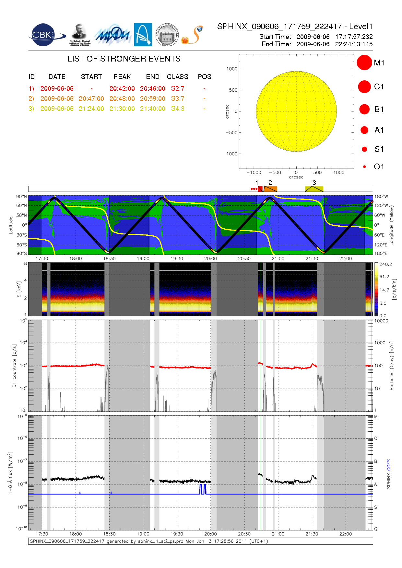The width and height of the screenshot is (402, 568).
Task: Click event 3 peak time 21:30:00
Action: tap(122, 108)
